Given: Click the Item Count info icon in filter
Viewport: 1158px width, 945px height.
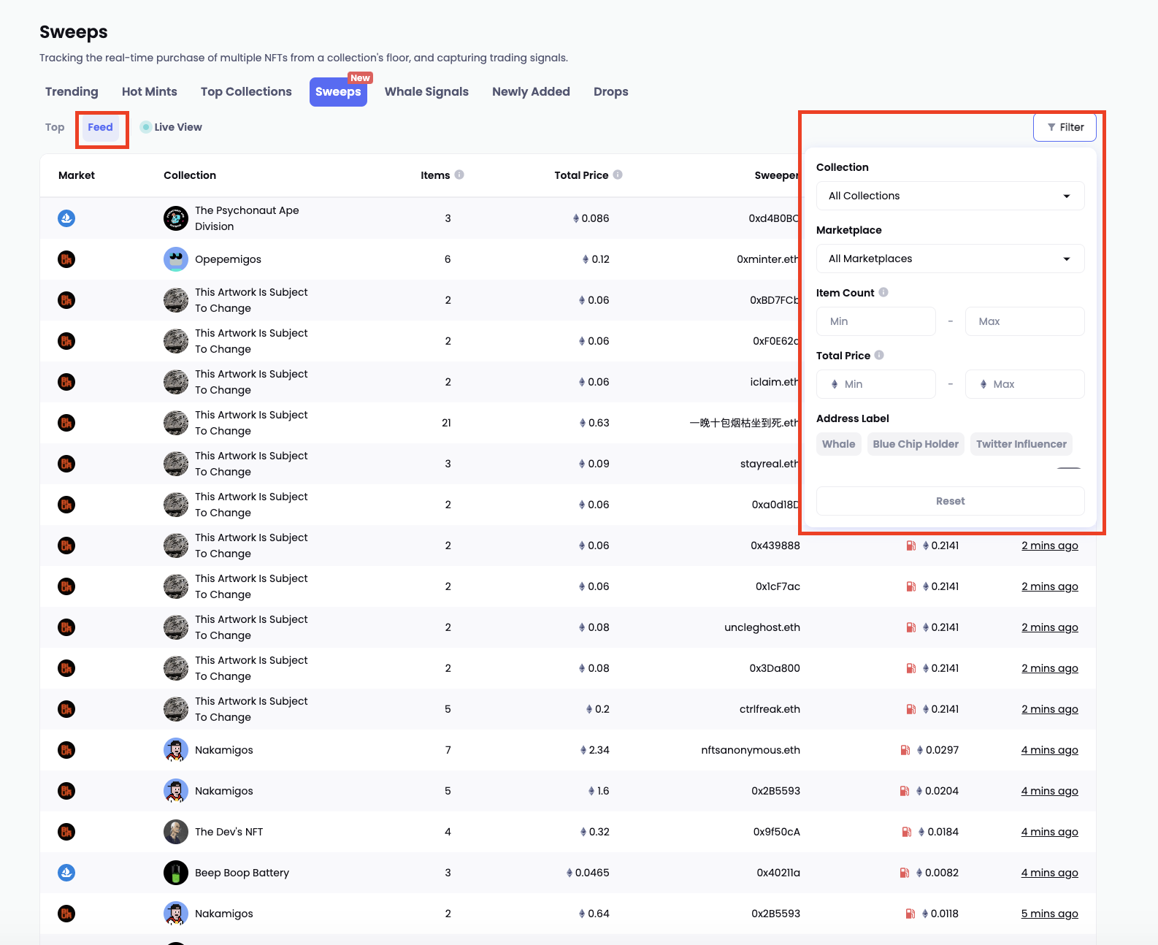Looking at the screenshot, I should pos(883,292).
